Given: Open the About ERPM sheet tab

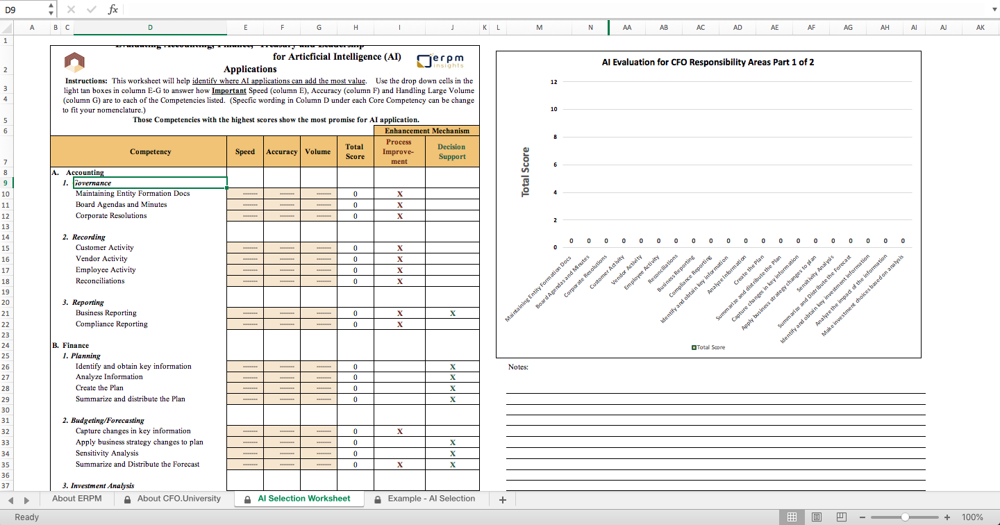Looking at the screenshot, I should click(76, 499).
